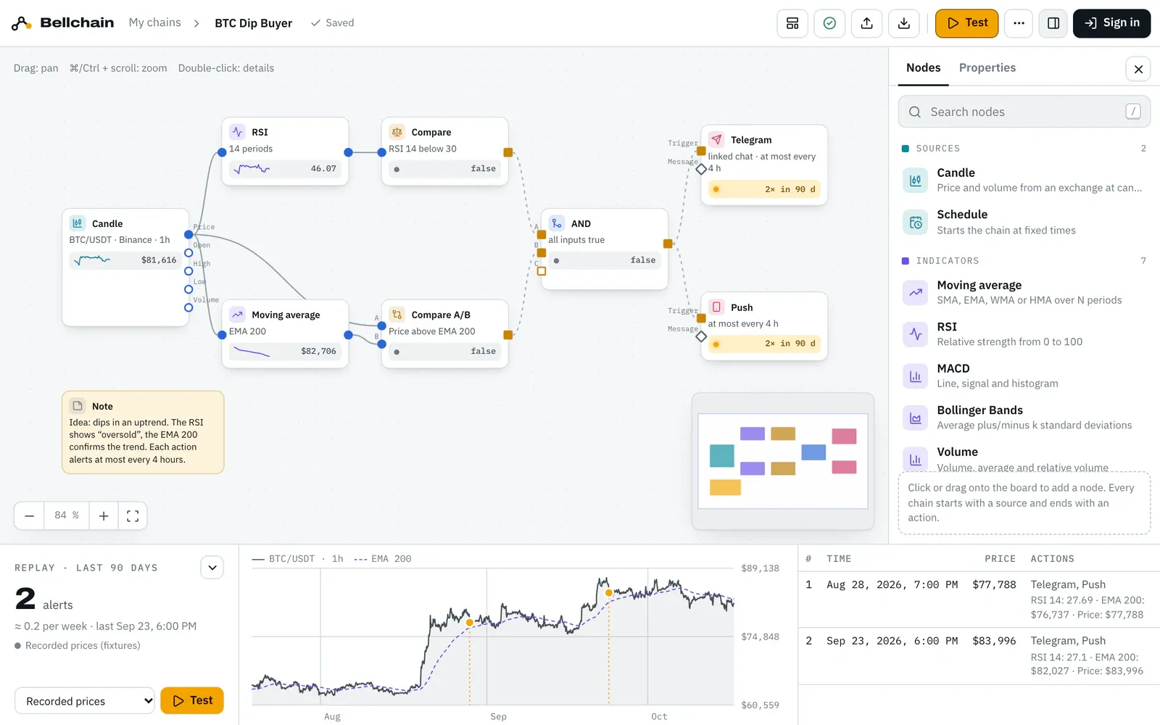Image resolution: width=1160 pixels, height=725 pixels.
Task: Select the Moving average indicator icon in list
Action: [x=915, y=292]
